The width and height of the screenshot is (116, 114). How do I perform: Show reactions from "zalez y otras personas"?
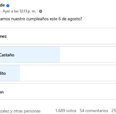point(20,111)
